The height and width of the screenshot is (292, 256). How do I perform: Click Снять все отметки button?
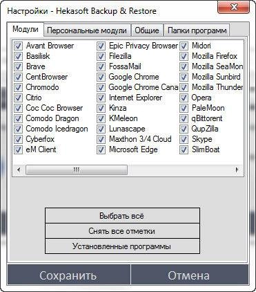(x=122, y=231)
